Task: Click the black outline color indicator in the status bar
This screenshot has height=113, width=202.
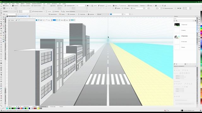Action: (x=182, y=110)
